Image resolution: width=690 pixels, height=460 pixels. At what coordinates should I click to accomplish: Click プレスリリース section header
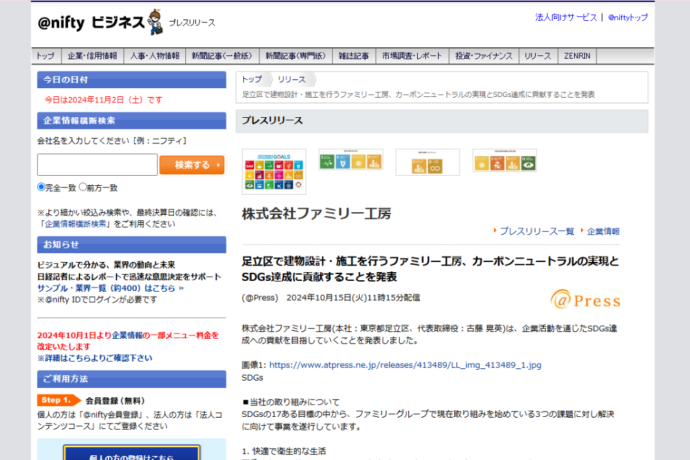tap(442, 121)
